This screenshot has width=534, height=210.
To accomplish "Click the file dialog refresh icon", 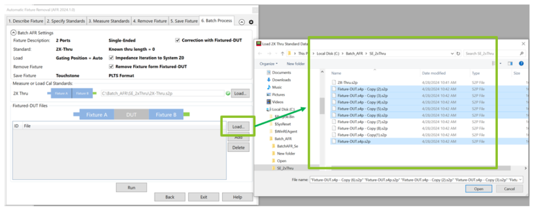I will tap(458, 53).
